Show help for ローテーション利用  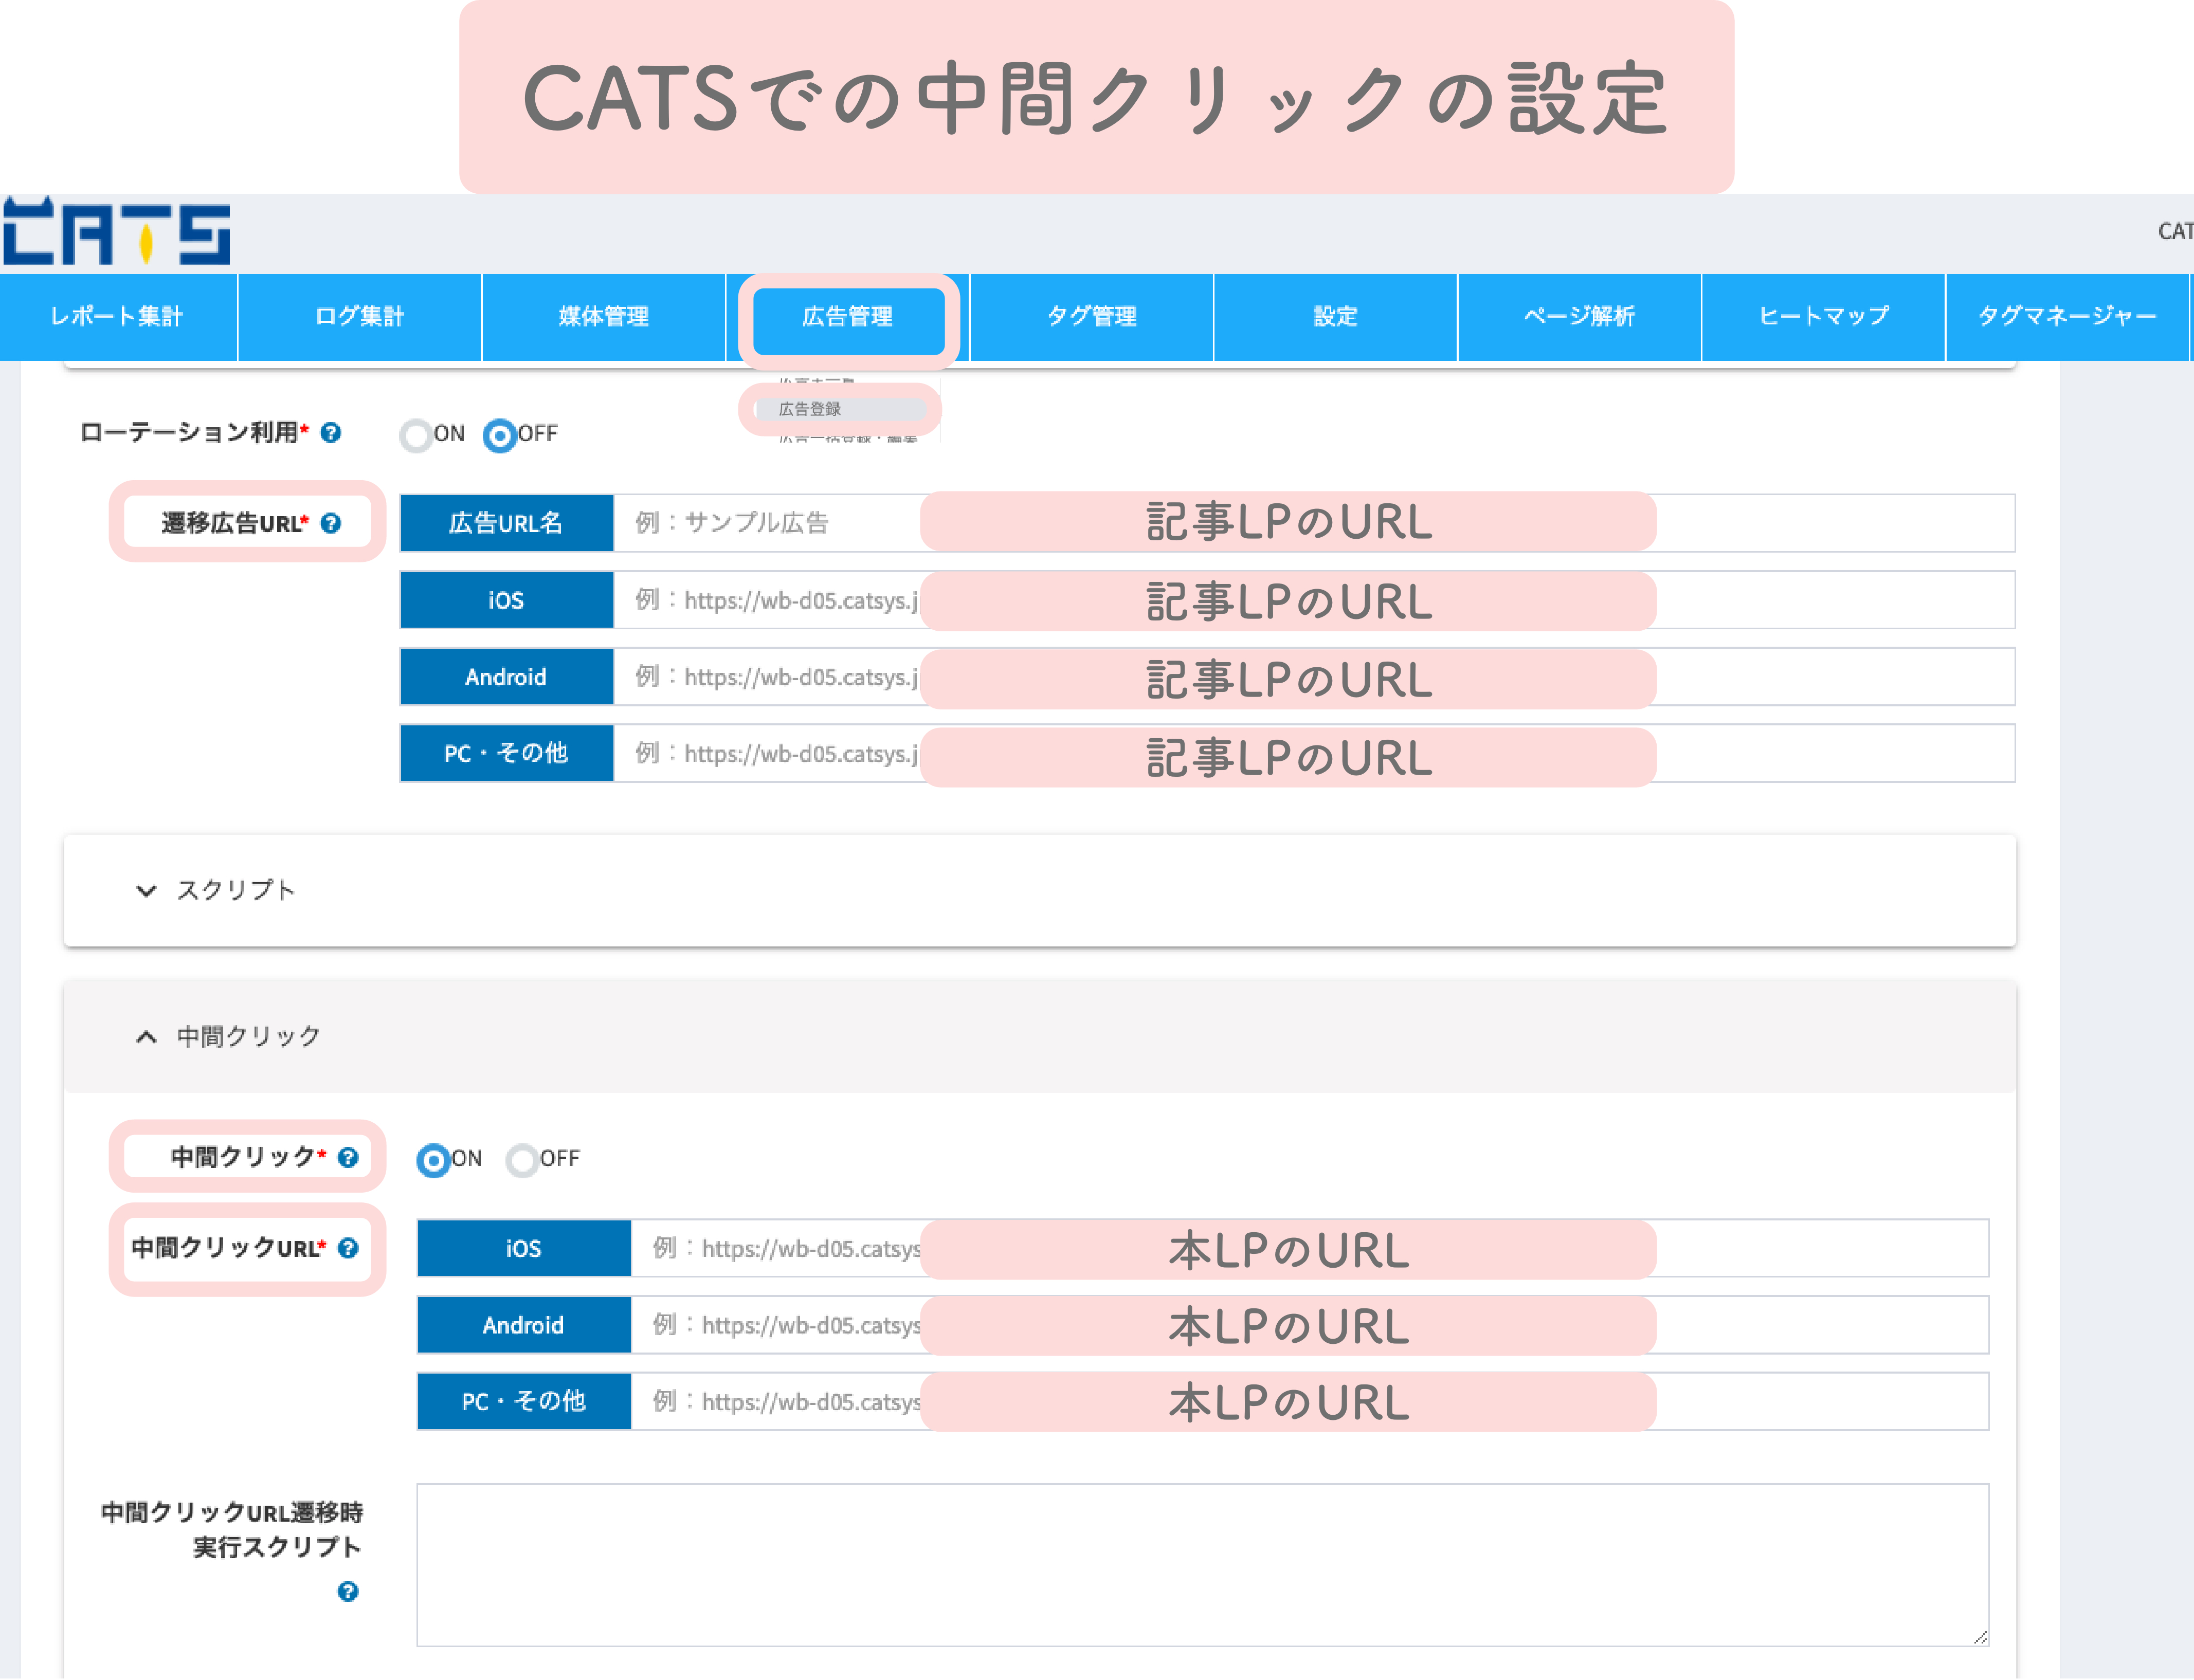tap(331, 433)
